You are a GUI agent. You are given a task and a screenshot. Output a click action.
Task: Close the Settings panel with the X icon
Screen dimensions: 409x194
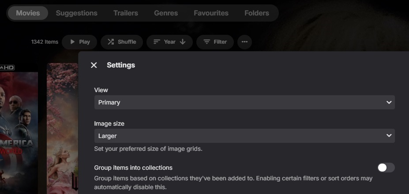point(94,65)
